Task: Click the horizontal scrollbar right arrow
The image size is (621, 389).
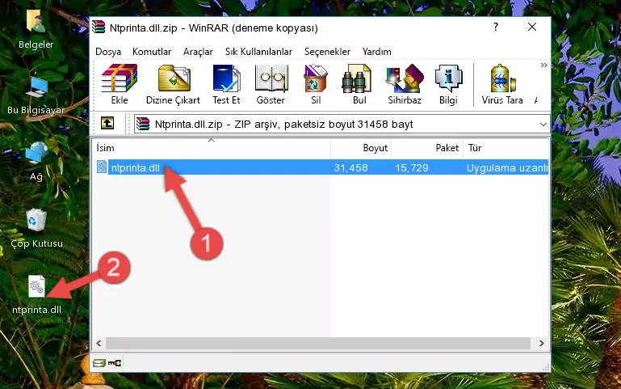Action: click(x=541, y=344)
